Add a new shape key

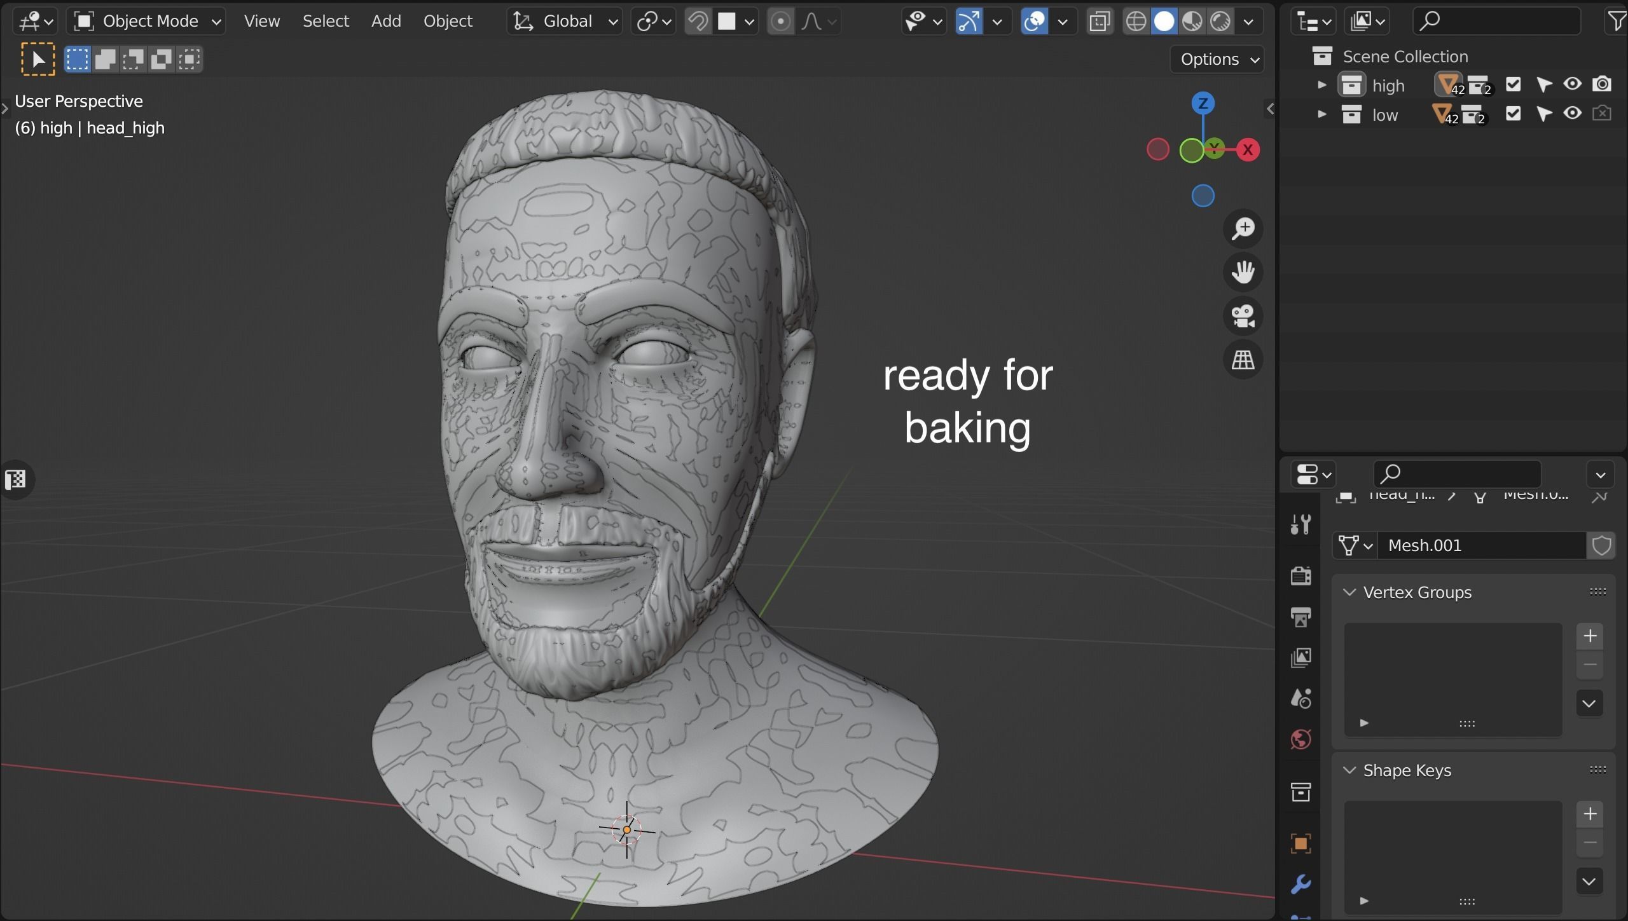[1590, 814]
